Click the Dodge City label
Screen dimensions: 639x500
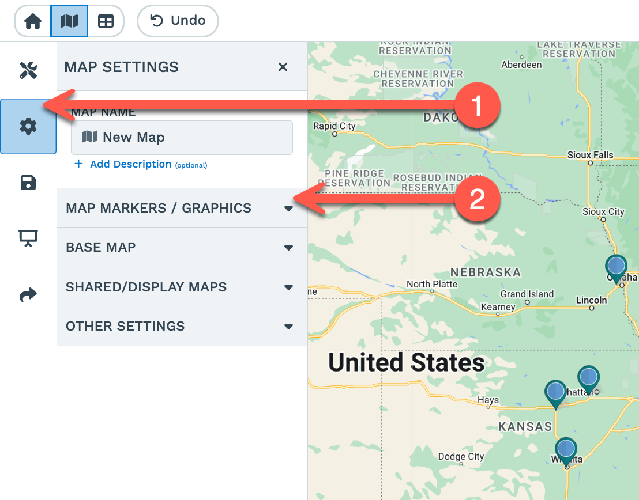(x=461, y=456)
